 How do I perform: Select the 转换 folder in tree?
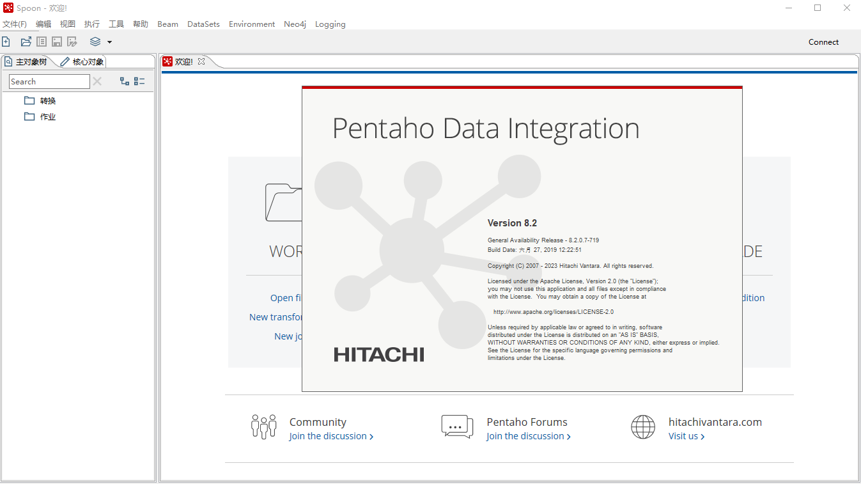tap(48, 100)
